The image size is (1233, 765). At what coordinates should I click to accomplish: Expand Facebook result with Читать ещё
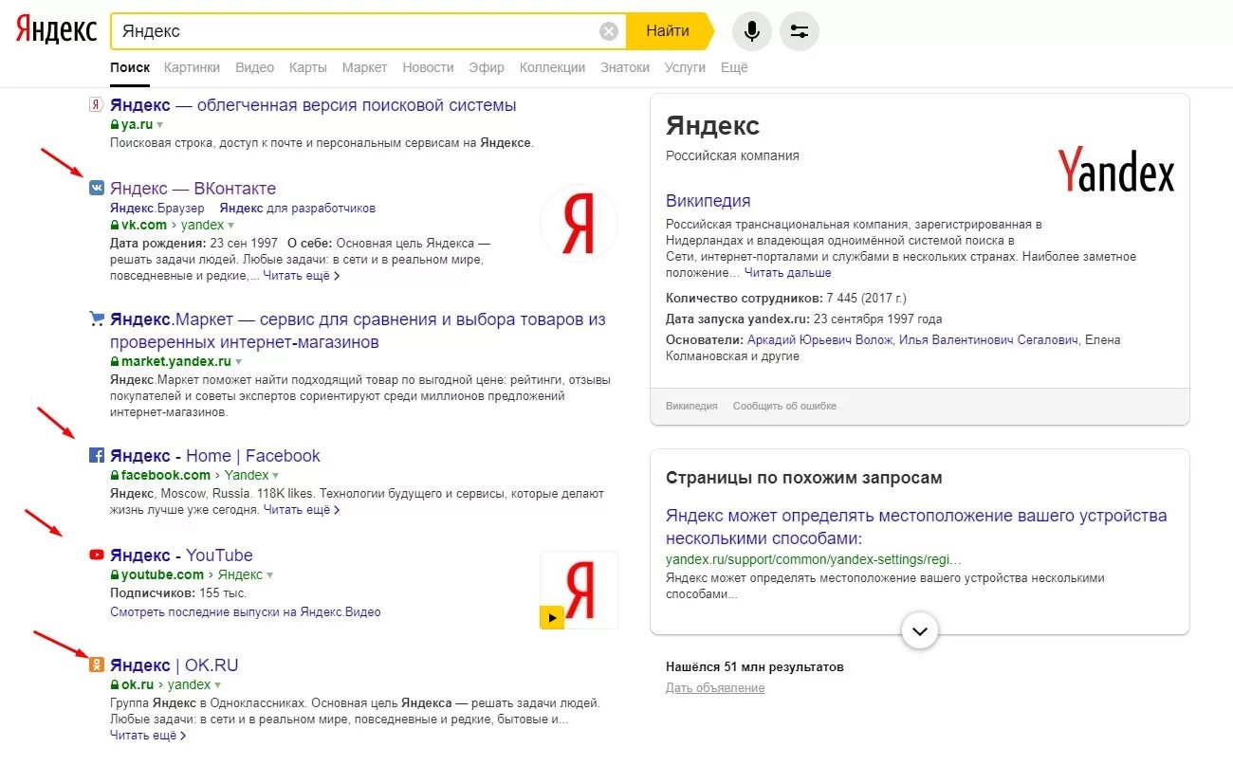(x=301, y=510)
